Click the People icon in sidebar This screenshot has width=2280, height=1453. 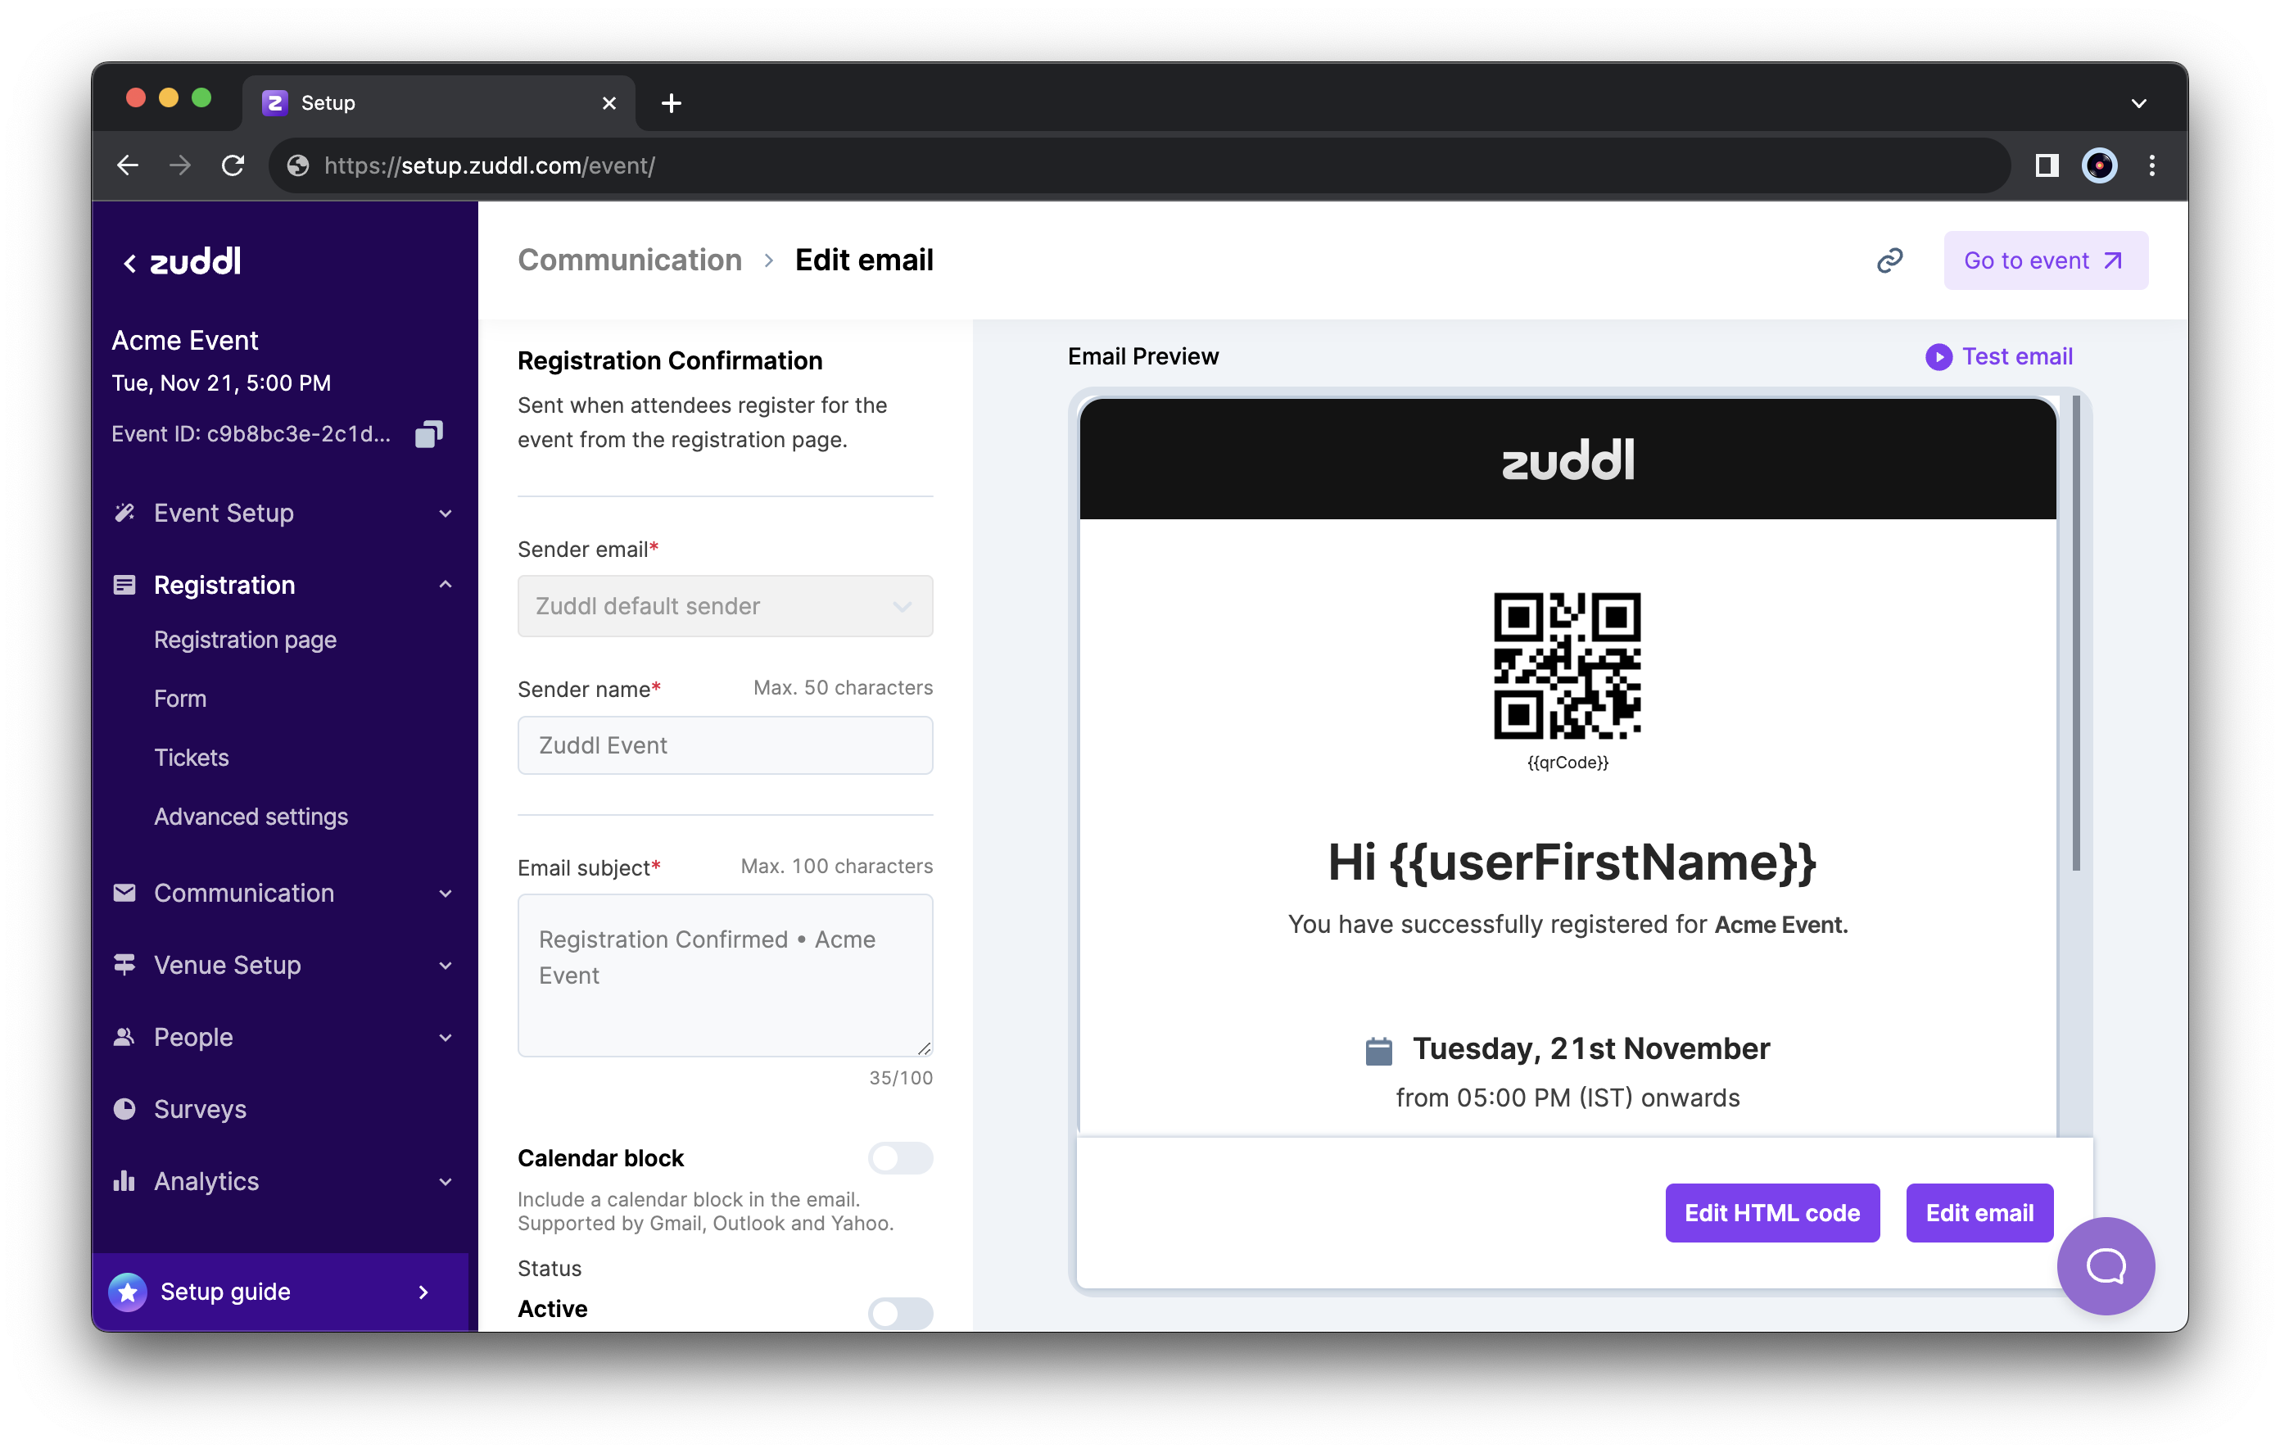click(124, 1036)
